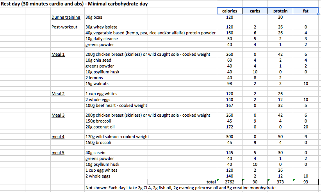Select calories value 160 for vegetable protein powder
321x192 pixels.
point(230,33)
